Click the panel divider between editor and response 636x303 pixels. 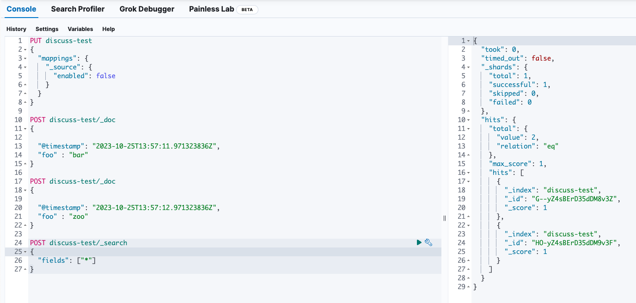click(444, 218)
